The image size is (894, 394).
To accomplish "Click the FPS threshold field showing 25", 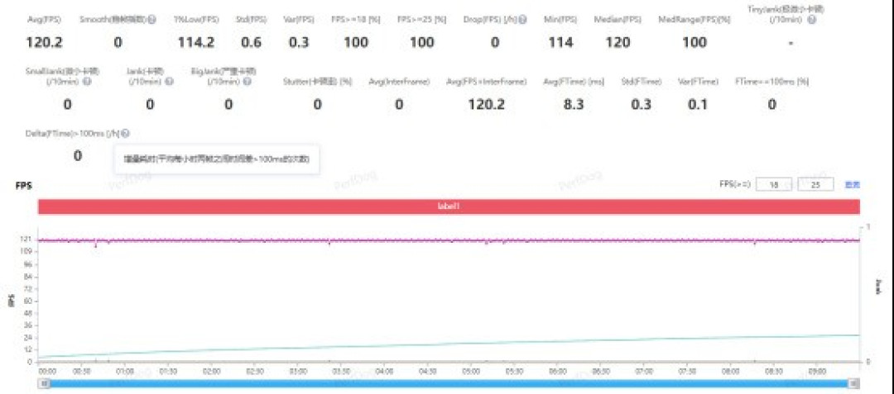I will pos(816,185).
